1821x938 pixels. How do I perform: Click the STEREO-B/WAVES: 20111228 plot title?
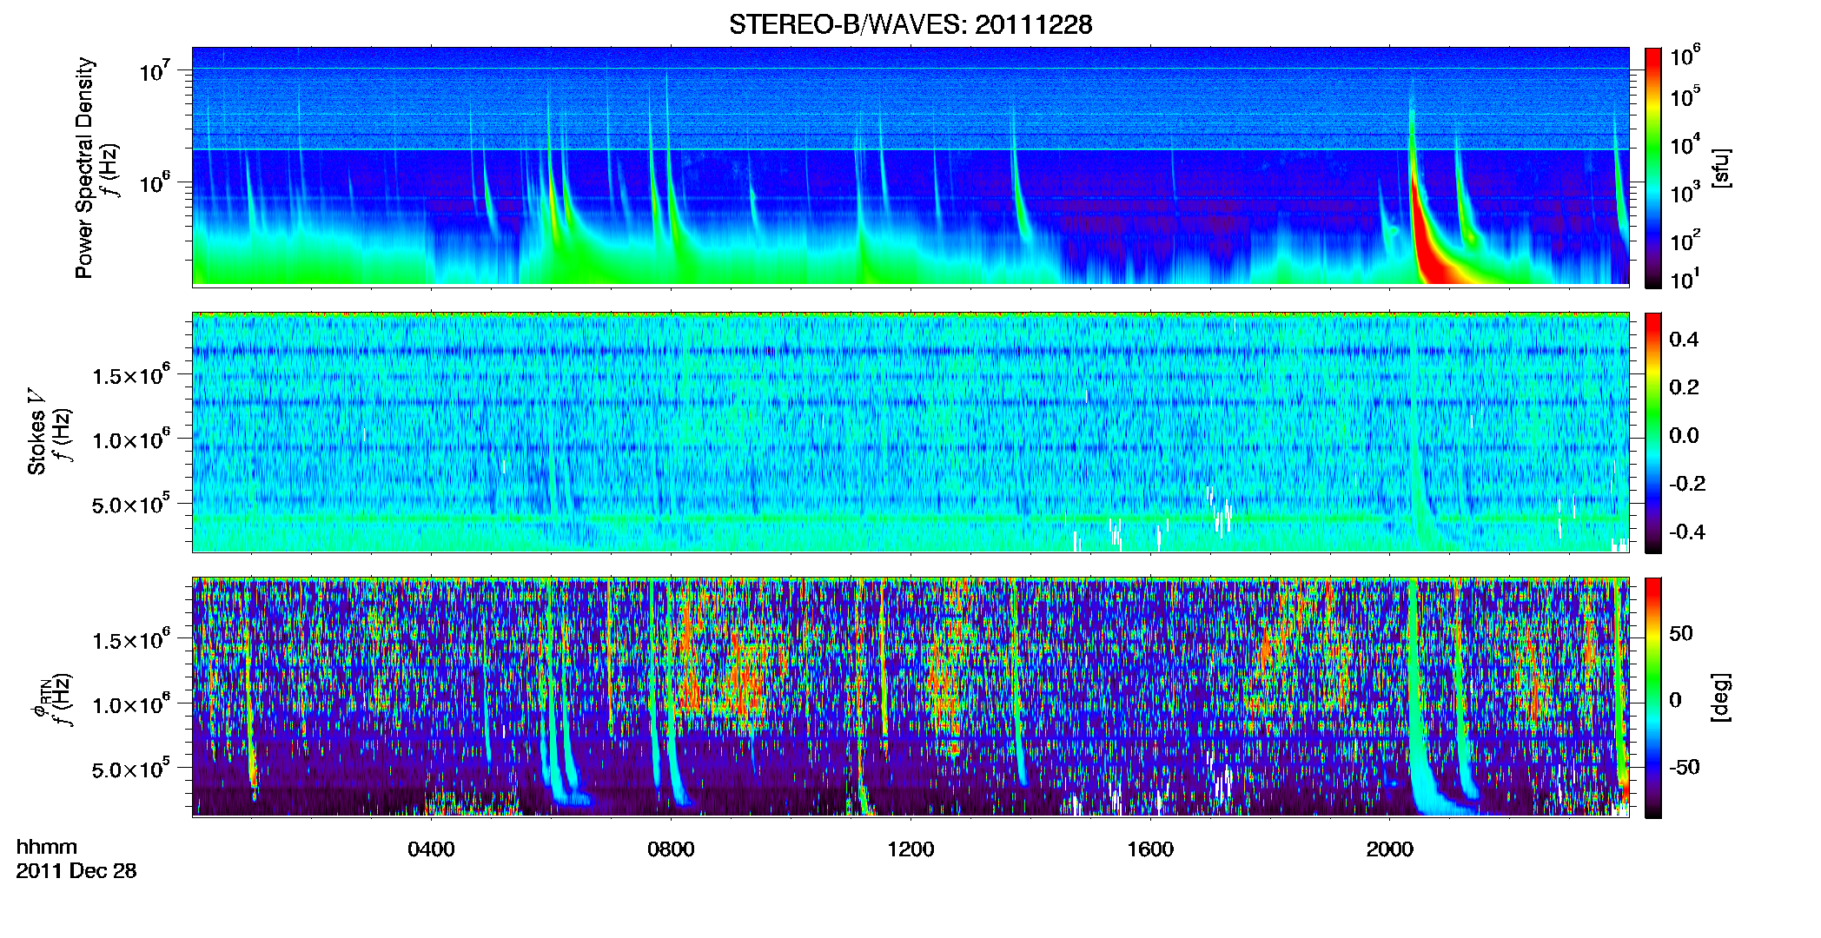click(910, 24)
